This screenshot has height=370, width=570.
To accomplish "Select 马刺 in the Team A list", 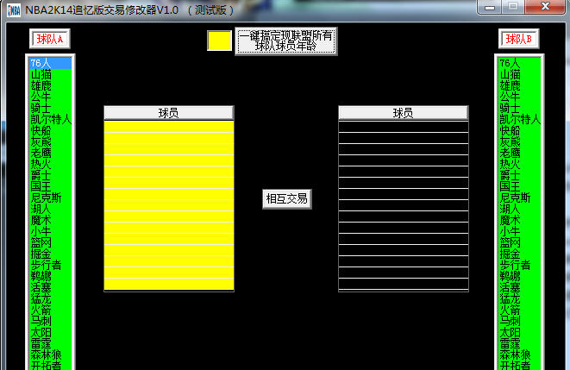I will point(51,321).
